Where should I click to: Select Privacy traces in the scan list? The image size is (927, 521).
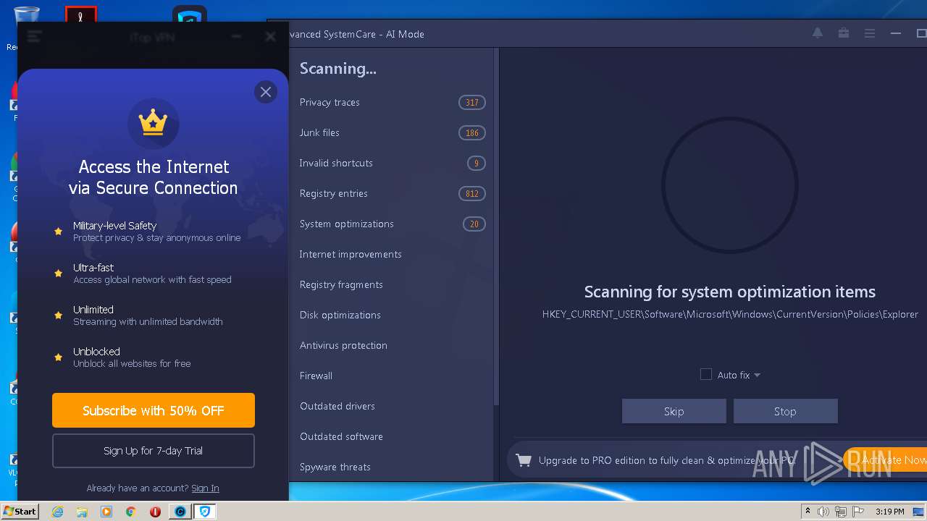pos(330,103)
